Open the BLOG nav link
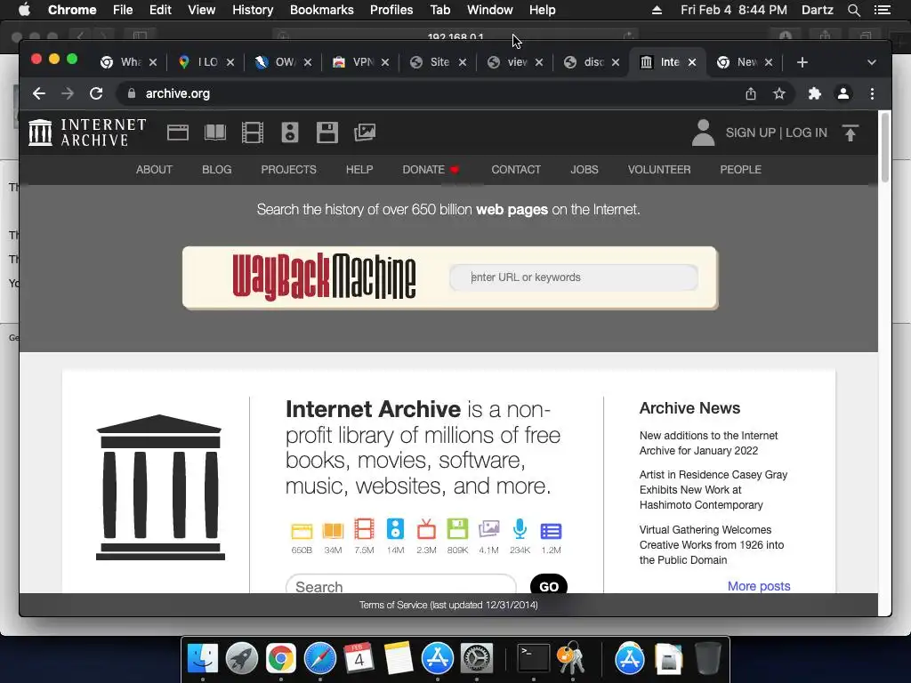 [x=217, y=170]
